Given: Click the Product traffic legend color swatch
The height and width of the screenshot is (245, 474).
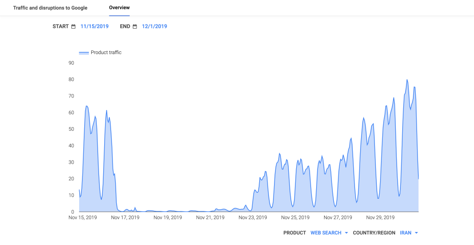Looking at the screenshot, I should 84,53.
